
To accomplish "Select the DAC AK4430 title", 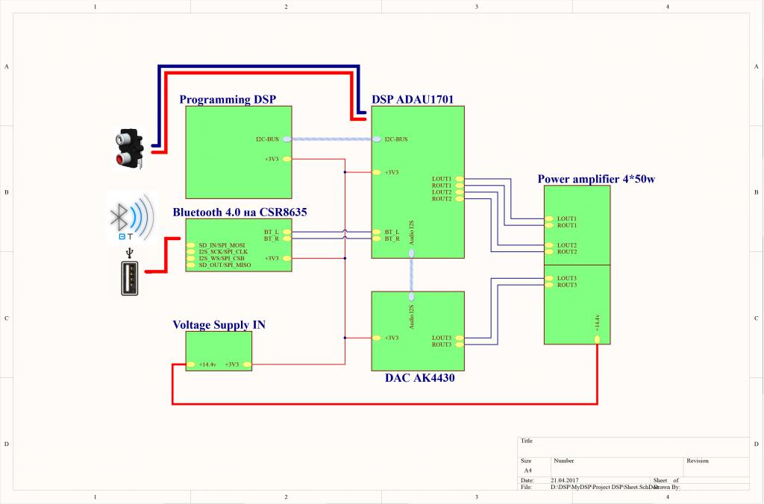I will [419, 378].
